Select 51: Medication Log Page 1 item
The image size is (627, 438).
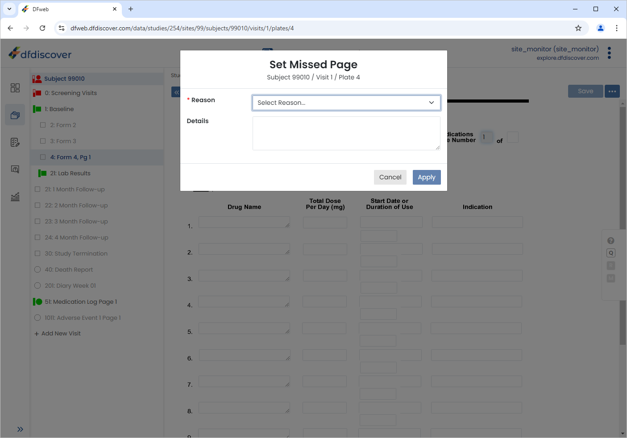[x=81, y=302]
